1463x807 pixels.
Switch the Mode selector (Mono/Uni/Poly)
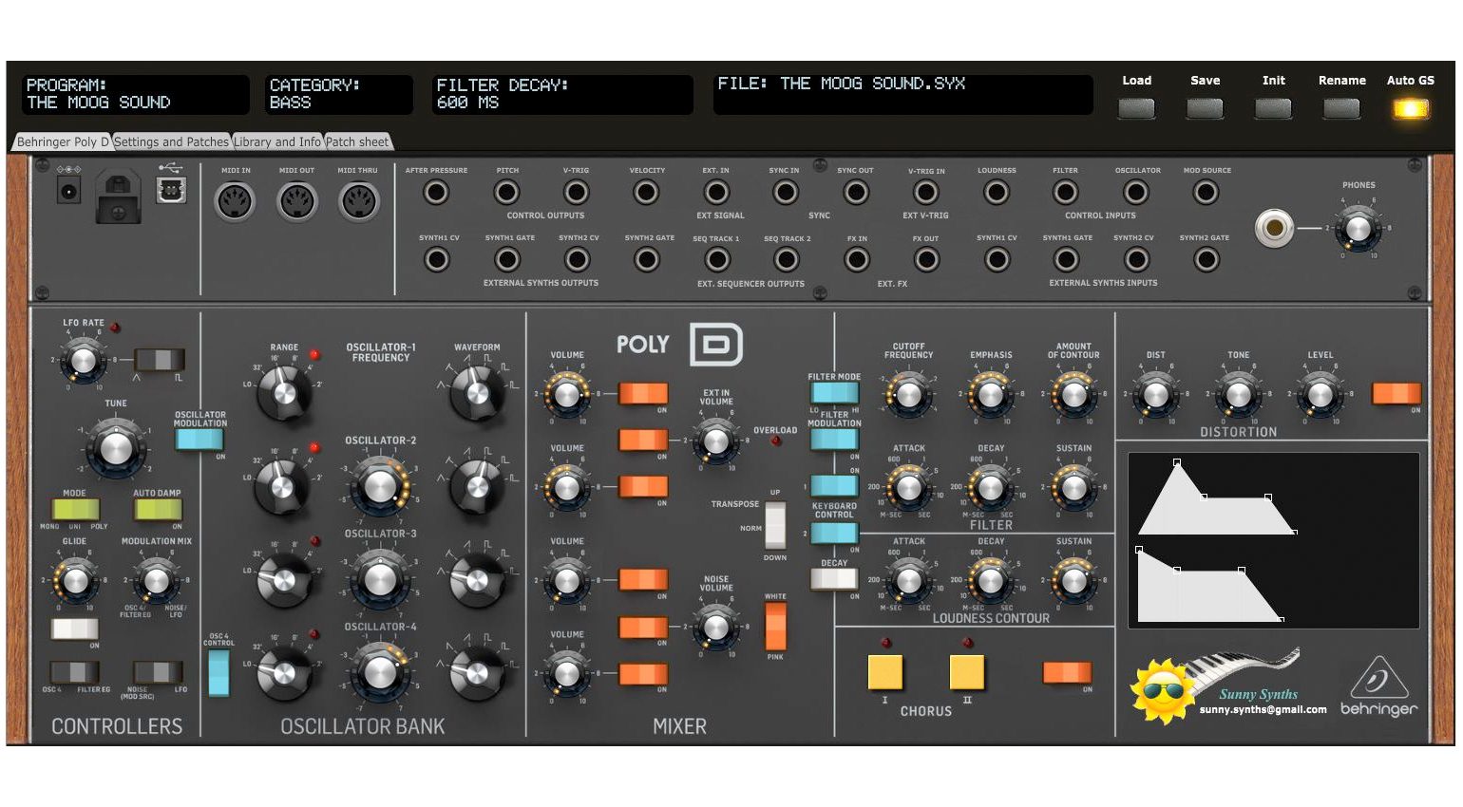tap(75, 509)
